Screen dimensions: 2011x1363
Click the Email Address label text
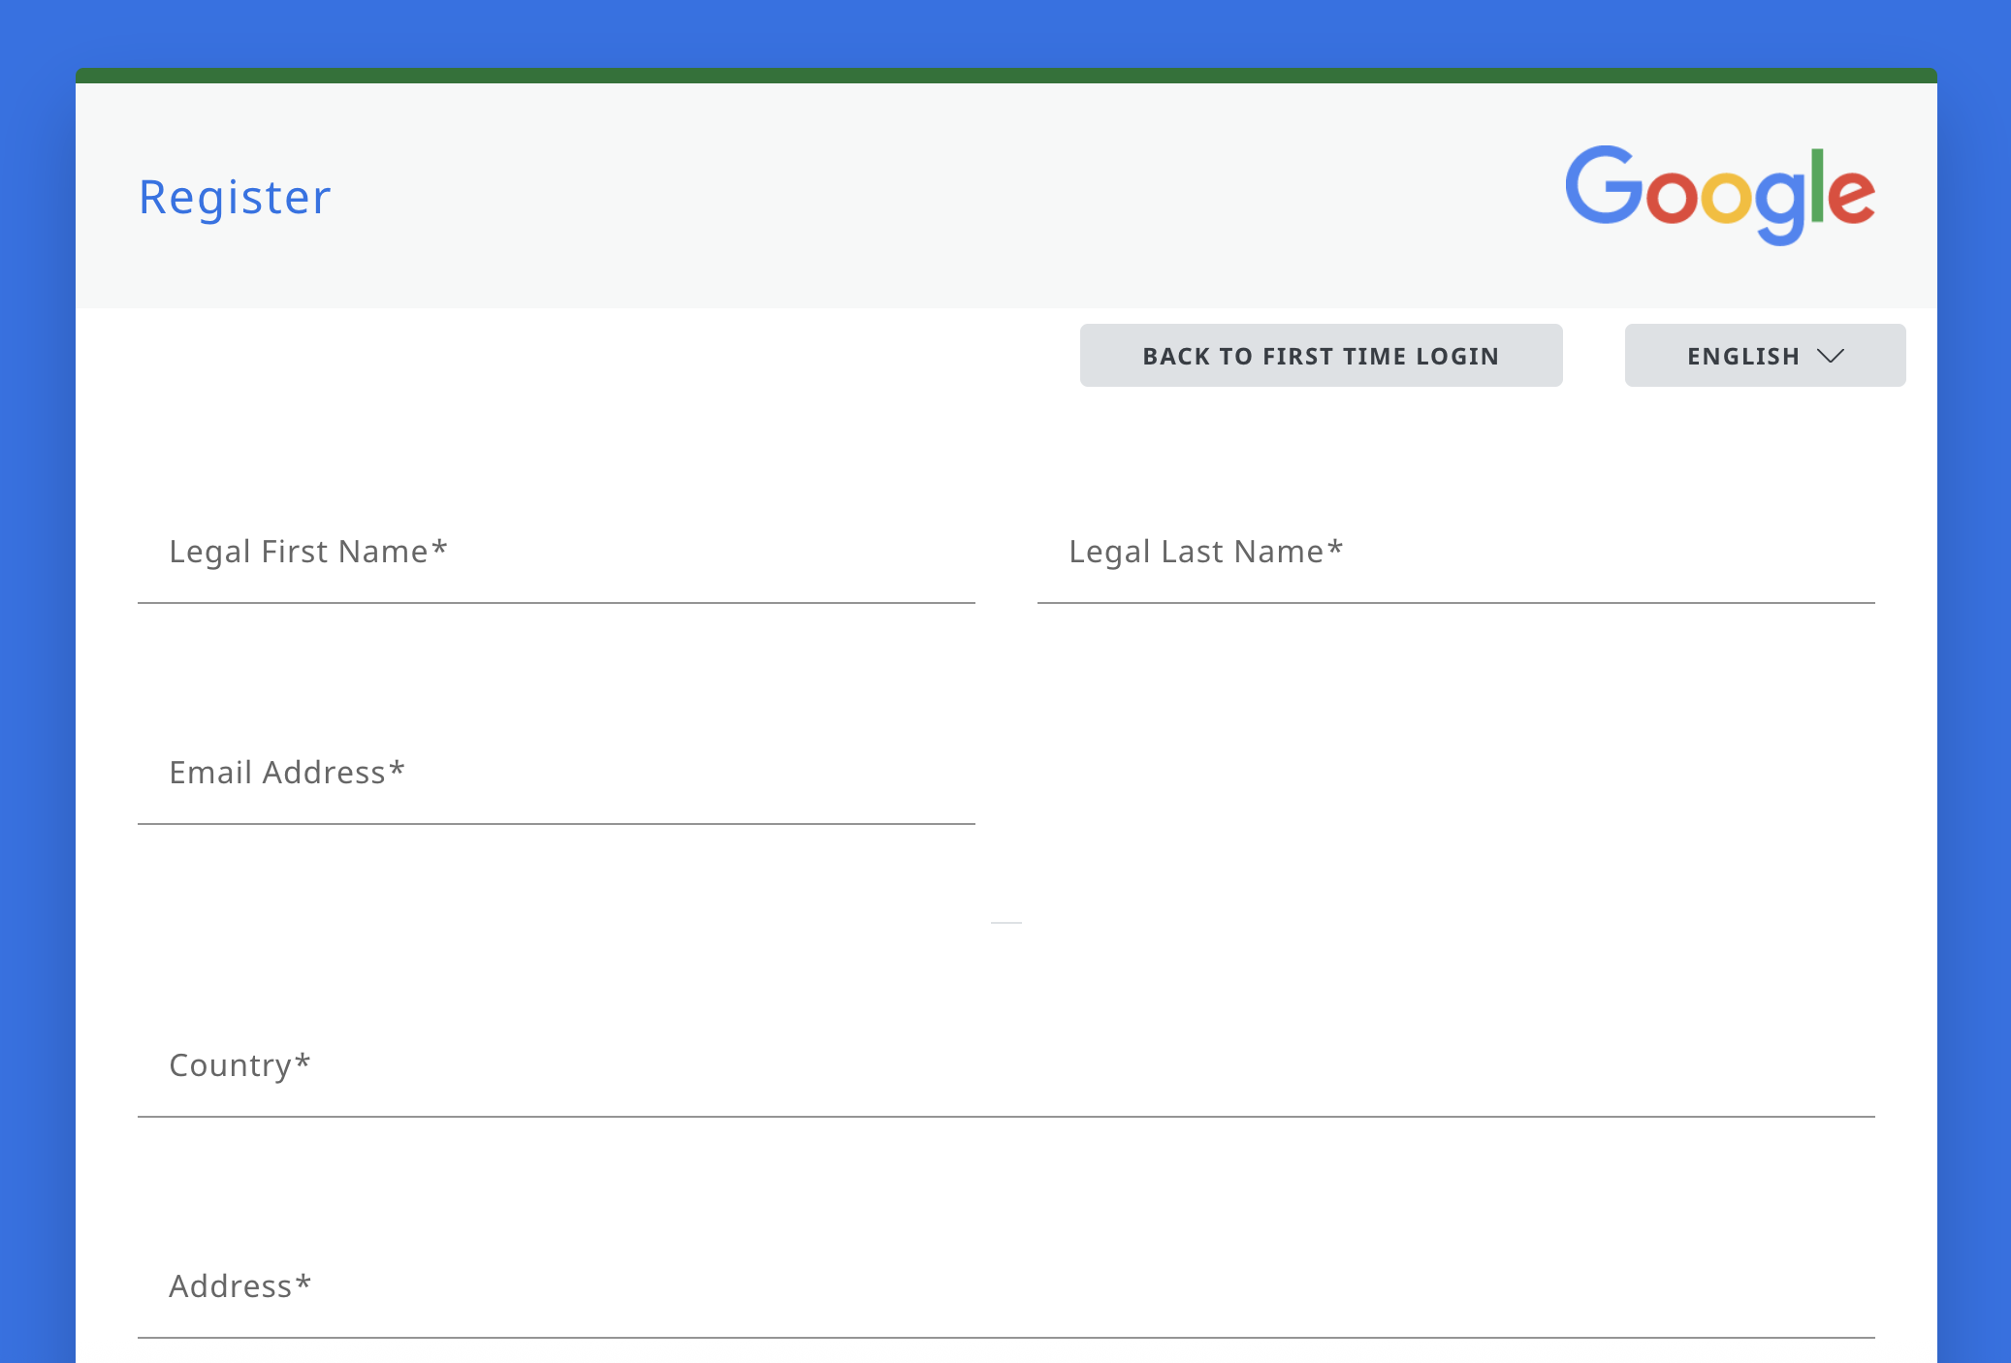(286, 773)
